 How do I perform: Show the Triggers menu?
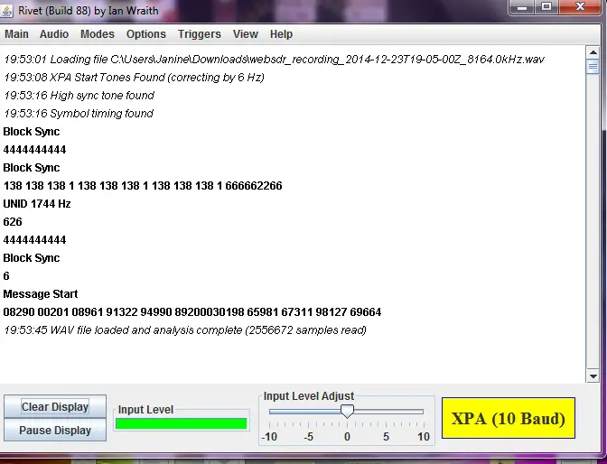200,34
